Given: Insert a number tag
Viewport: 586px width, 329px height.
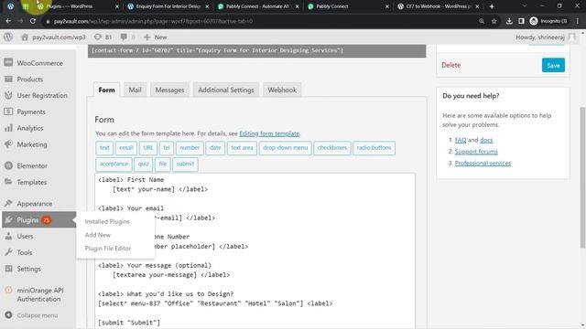Looking at the screenshot, I should click(x=190, y=148).
